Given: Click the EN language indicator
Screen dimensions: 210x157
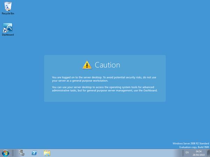Looking at the screenshot, I should [187, 152].
